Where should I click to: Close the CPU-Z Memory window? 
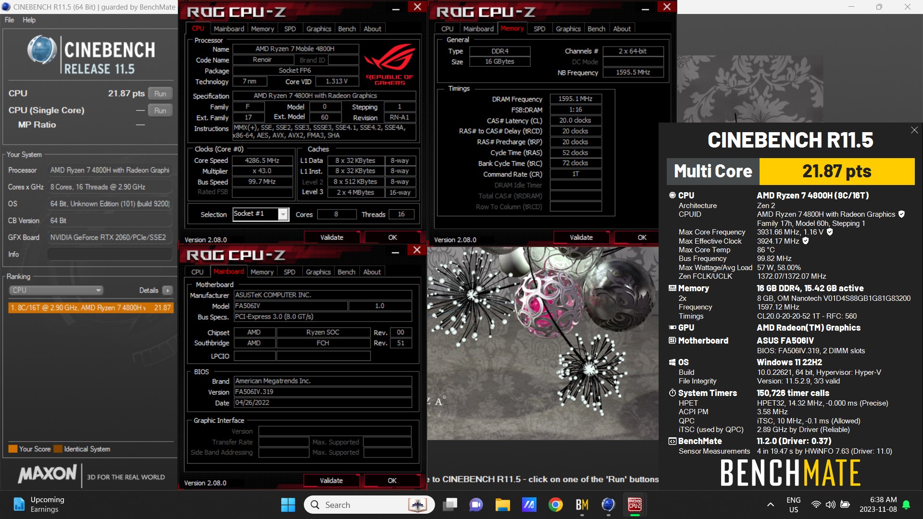[x=667, y=7]
